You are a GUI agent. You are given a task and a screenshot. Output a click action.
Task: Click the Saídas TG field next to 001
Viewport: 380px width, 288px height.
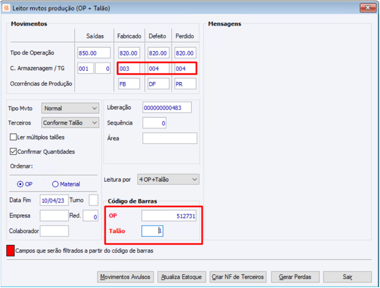[103, 68]
